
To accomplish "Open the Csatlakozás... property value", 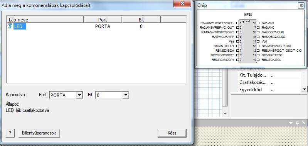I will [x=285, y=82].
